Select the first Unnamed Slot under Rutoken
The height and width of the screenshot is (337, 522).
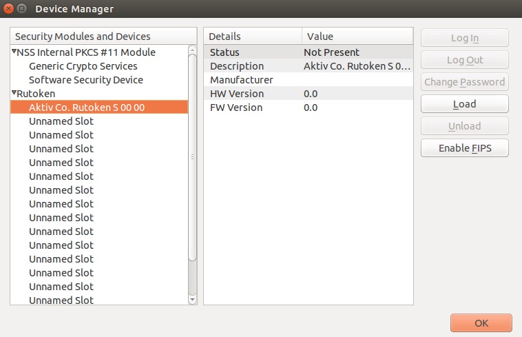(x=61, y=121)
